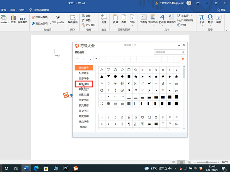Select the 特殊符号 category
Screen dimensions: 230x172
(x=84, y=68)
